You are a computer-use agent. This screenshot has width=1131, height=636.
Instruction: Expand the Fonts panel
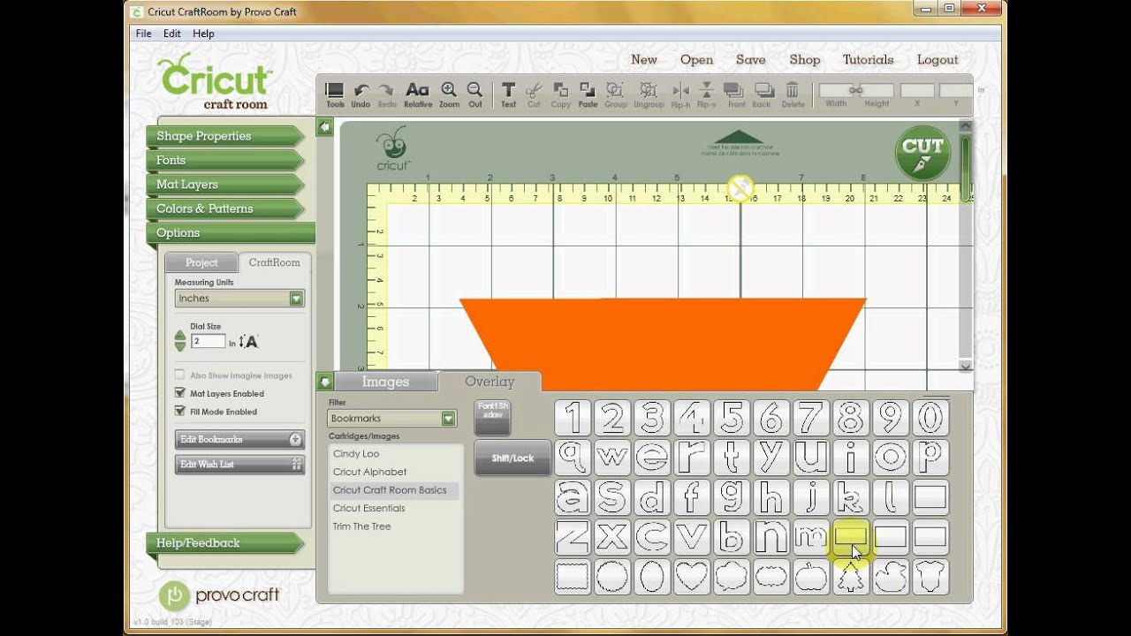[225, 160]
